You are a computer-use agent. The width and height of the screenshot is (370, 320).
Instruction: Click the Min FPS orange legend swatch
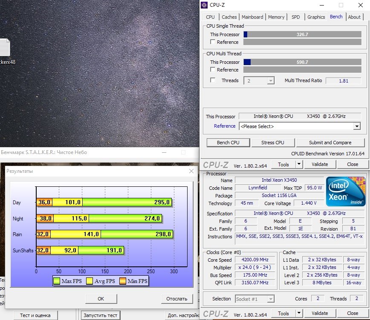point(123,281)
